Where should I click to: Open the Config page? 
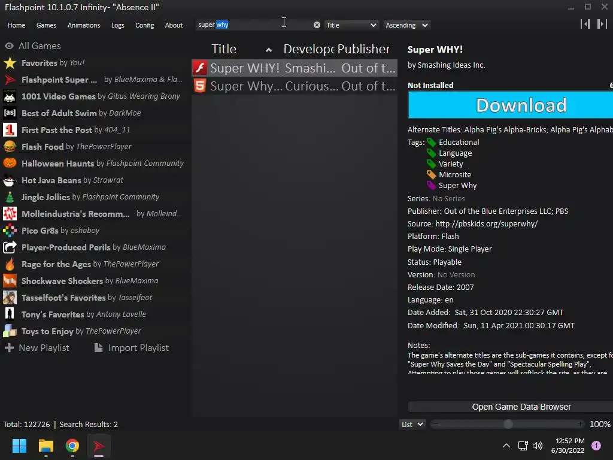click(145, 25)
